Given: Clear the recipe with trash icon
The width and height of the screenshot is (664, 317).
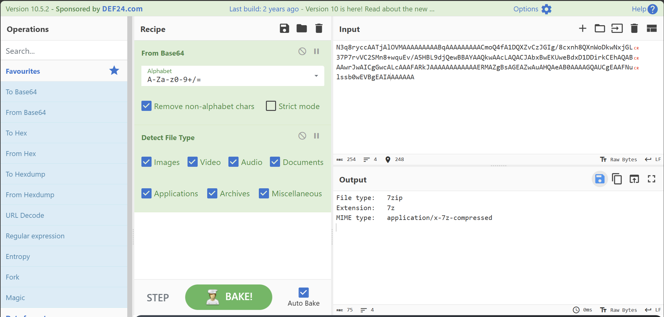Looking at the screenshot, I should pos(319,29).
